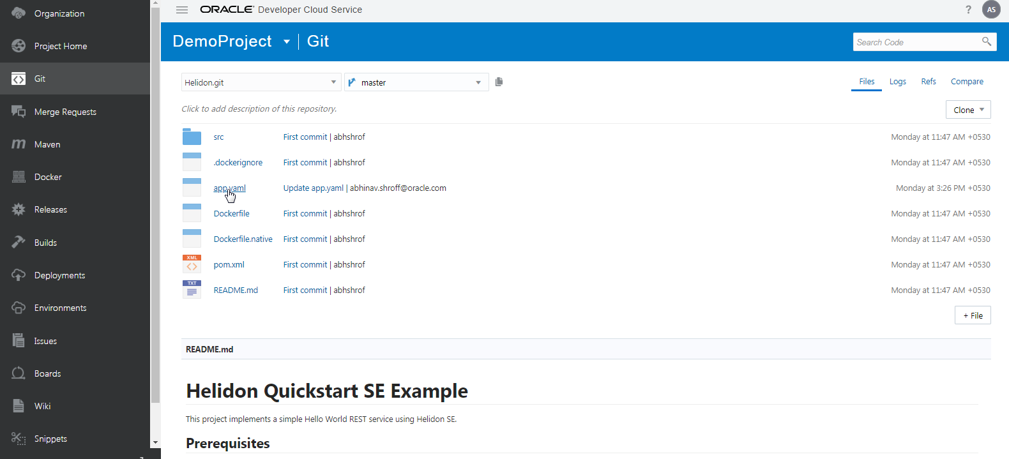The width and height of the screenshot is (1009, 459).
Task: Click the pom.xml XML file icon
Action: click(x=192, y=264)
